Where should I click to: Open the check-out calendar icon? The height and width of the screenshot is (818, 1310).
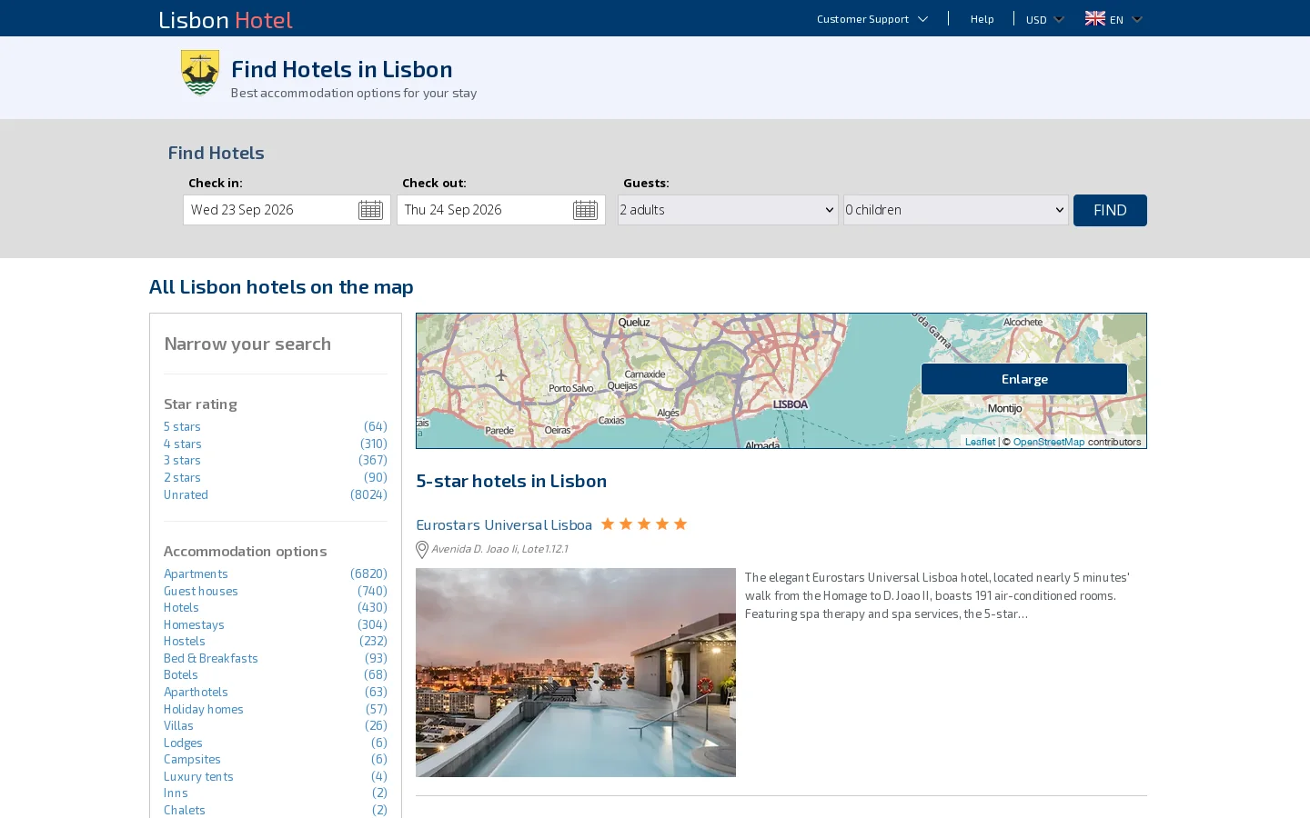[585, 210]
